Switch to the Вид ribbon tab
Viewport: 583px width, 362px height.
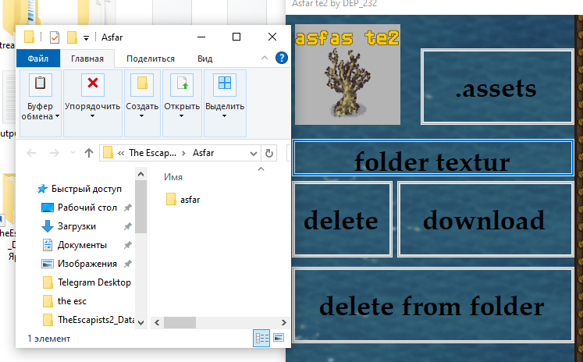click(204, 59)
